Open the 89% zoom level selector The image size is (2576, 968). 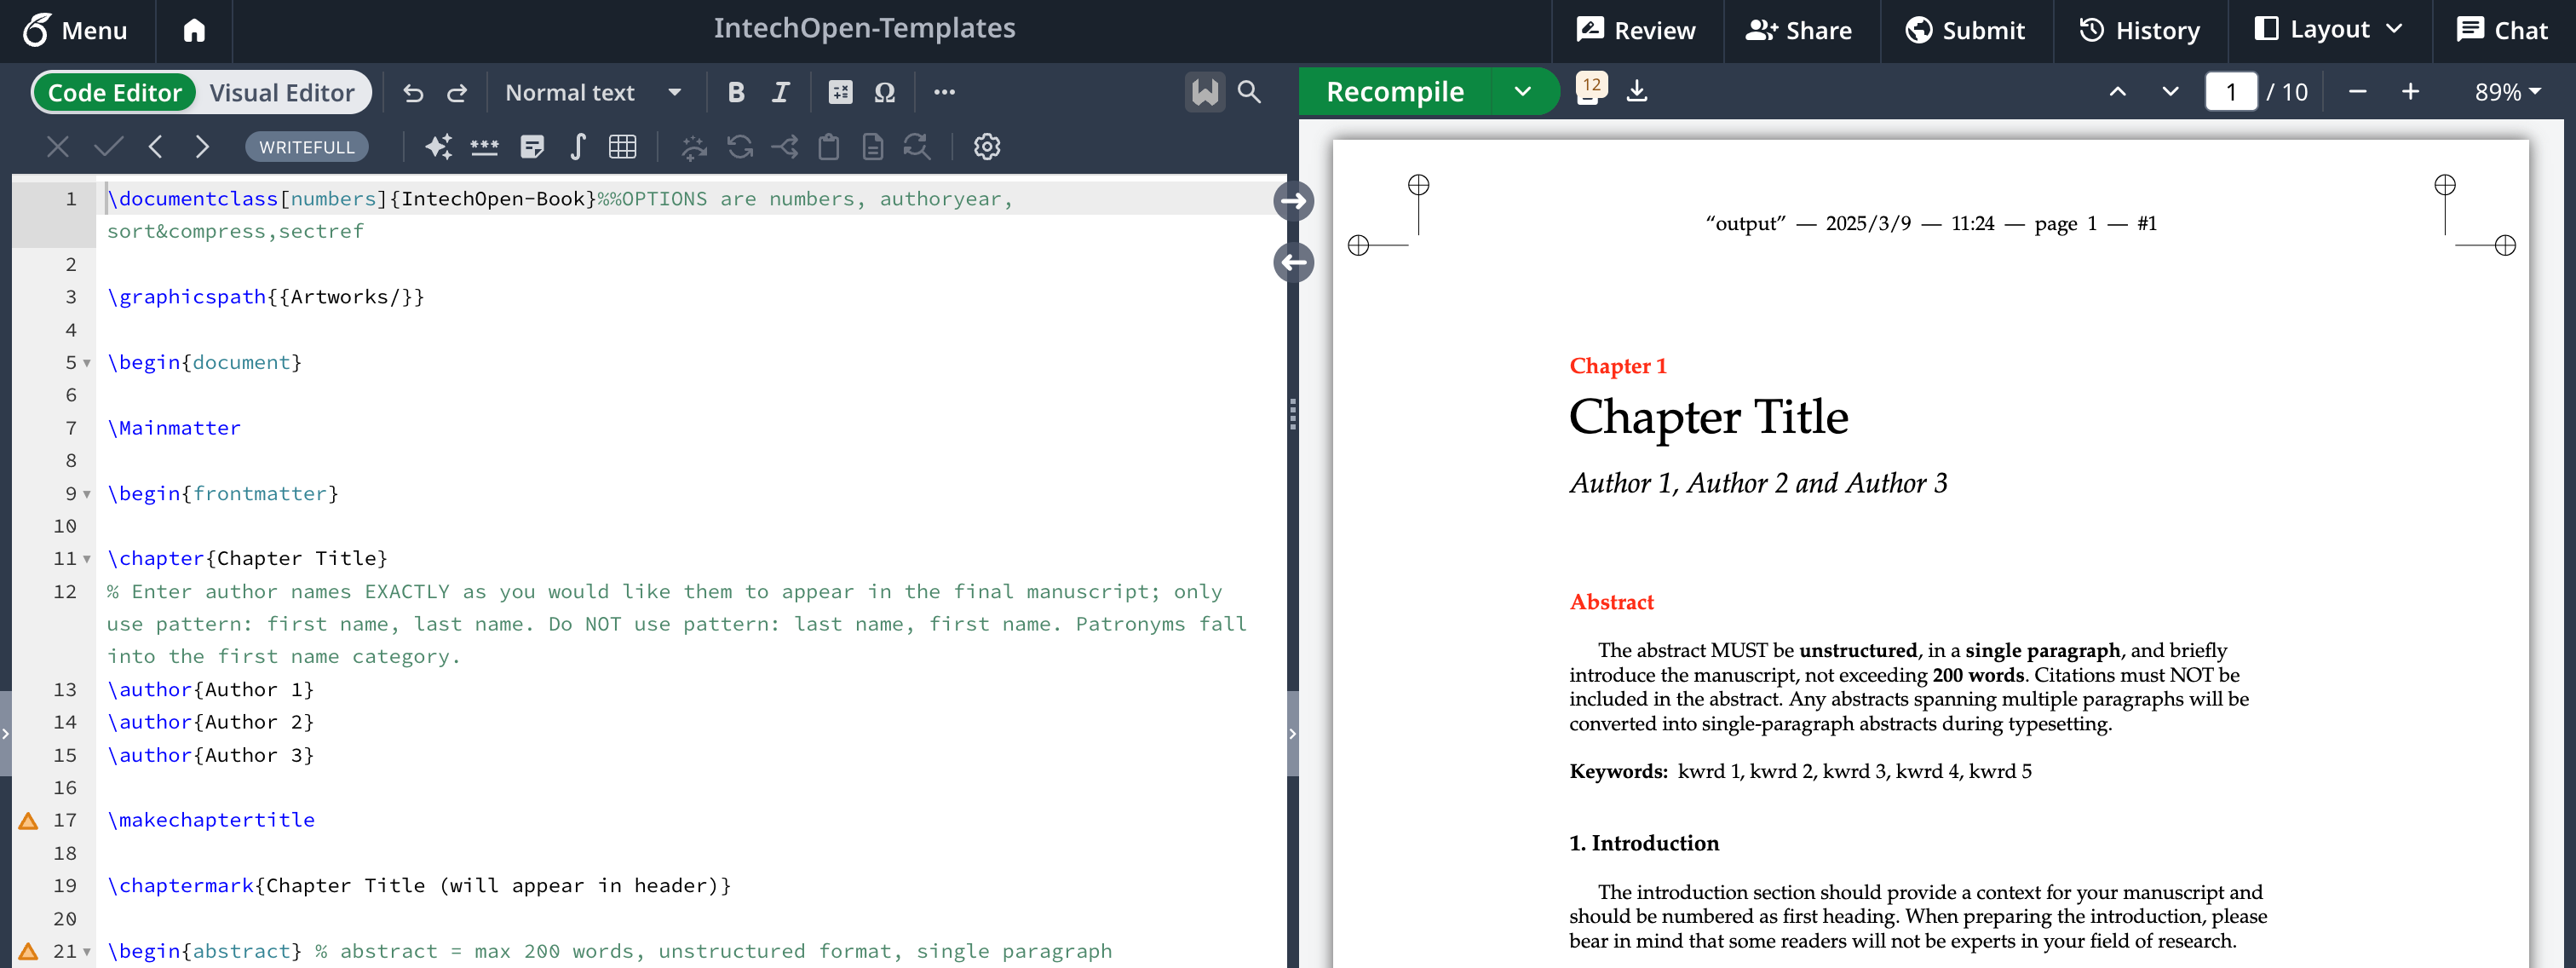pyautogui.click(x=2506, y=92)
